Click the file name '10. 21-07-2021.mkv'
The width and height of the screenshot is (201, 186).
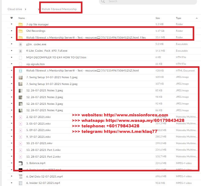click(x=39, y=143)
